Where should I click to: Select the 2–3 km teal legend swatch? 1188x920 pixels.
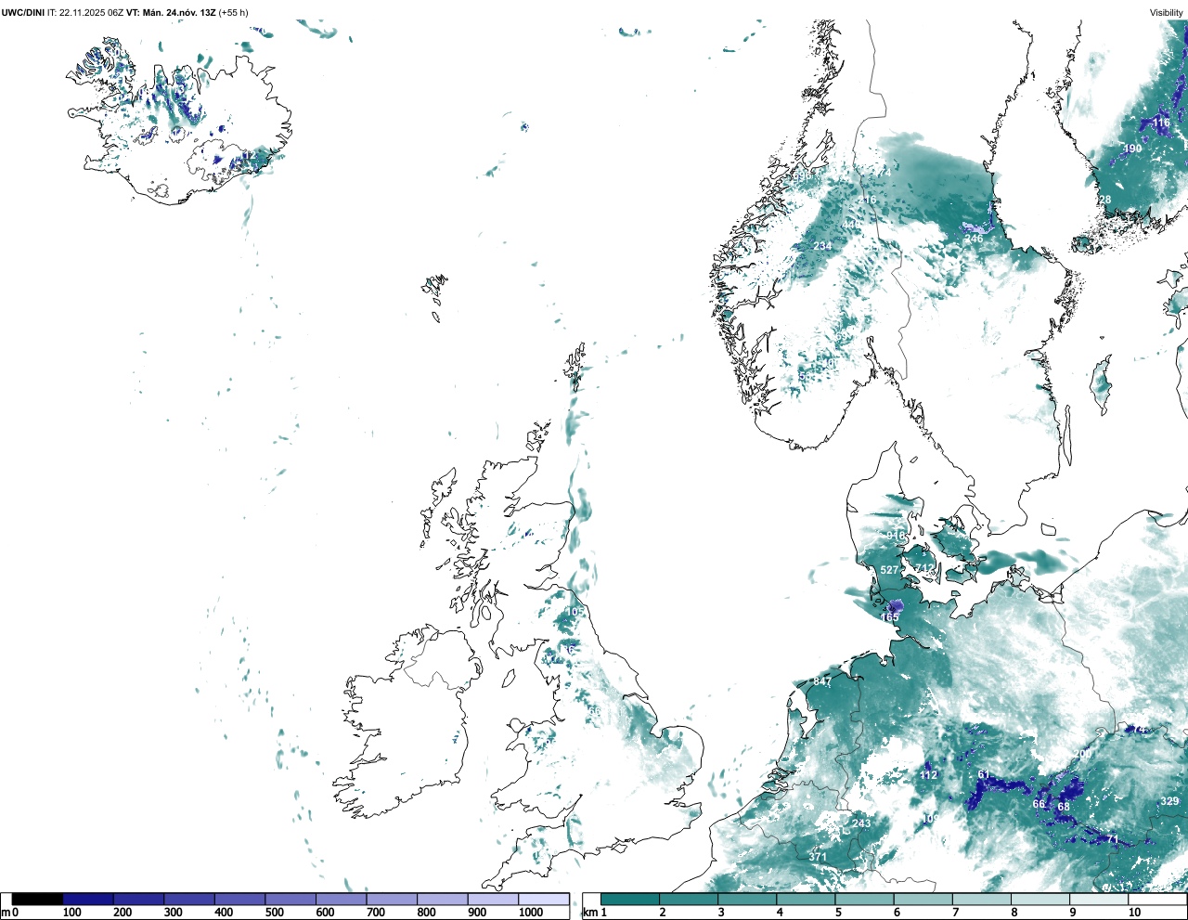[x=689, y=899]
